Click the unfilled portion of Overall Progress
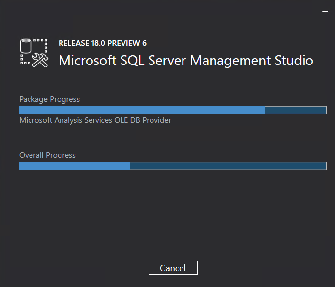335x287 pixels. (x=228, y=166)
